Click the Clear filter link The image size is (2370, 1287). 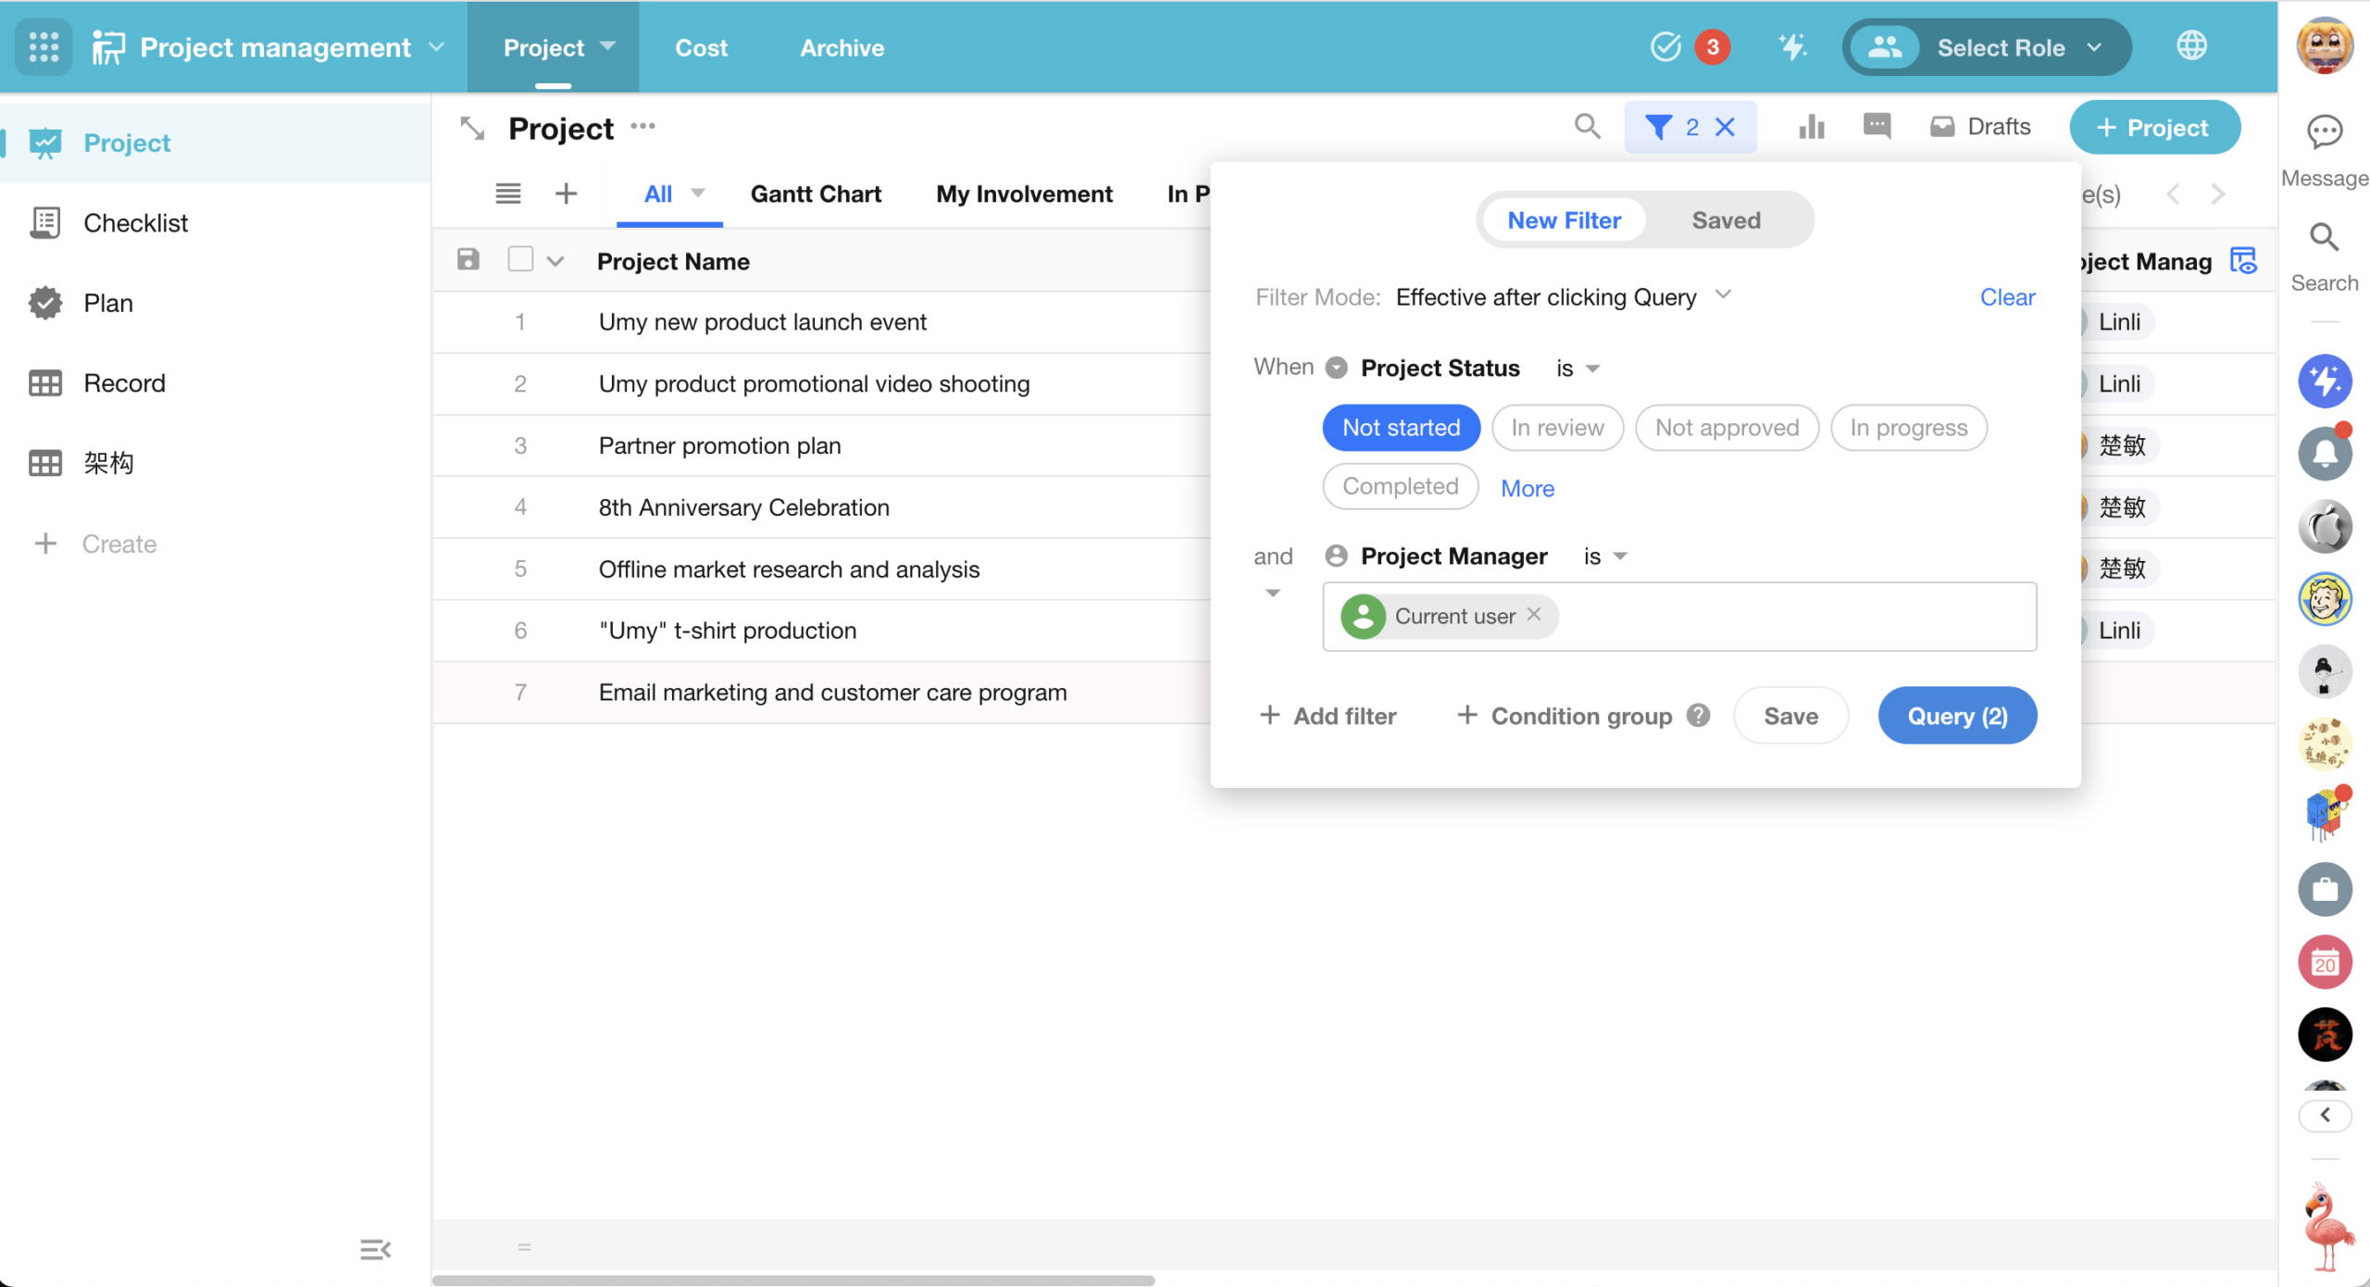click(x=2006, y=297)
